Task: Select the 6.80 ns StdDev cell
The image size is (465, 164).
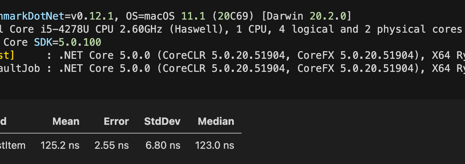Action: [x=163, y=145]
